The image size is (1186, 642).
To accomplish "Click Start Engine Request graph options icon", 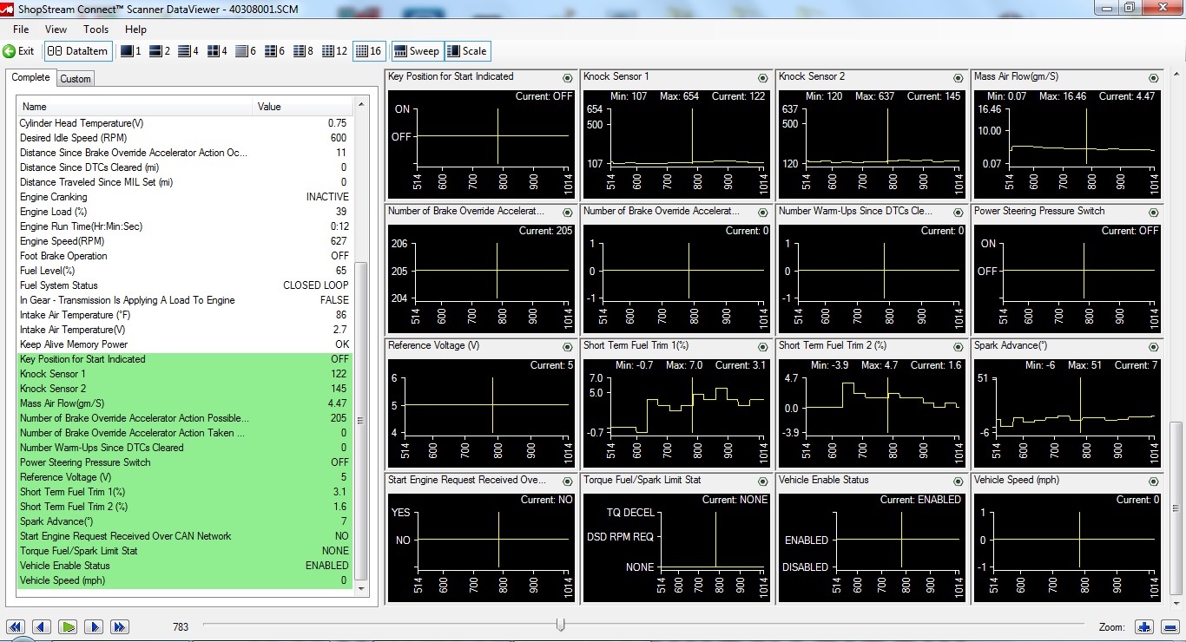I will pos(568,481).
